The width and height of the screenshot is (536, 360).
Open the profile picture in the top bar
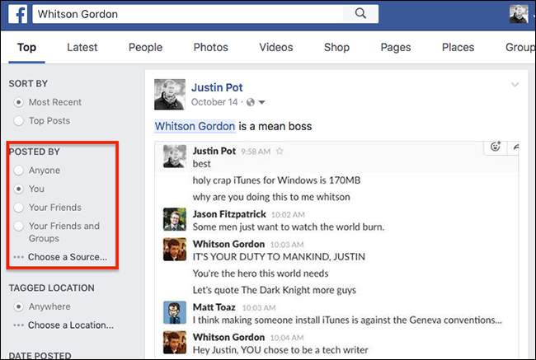[519, 14]
